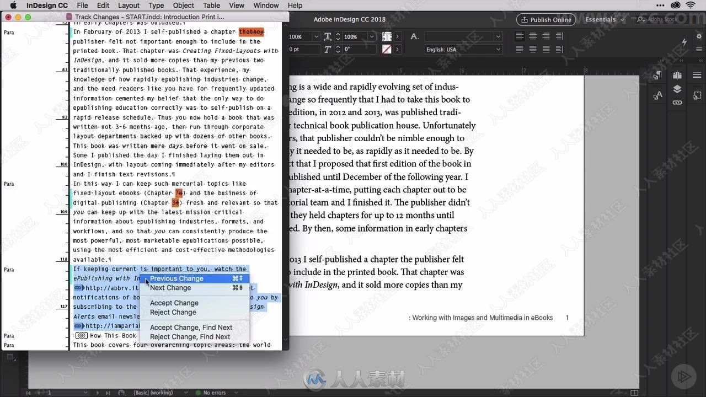Click Accept Change menu entry
This screenshot has height=397, width=706.
pos(194,303)
